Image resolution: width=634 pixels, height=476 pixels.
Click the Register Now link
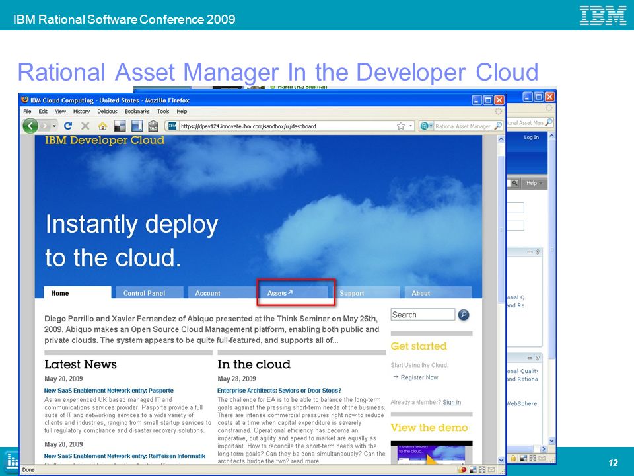click(419, 377)
